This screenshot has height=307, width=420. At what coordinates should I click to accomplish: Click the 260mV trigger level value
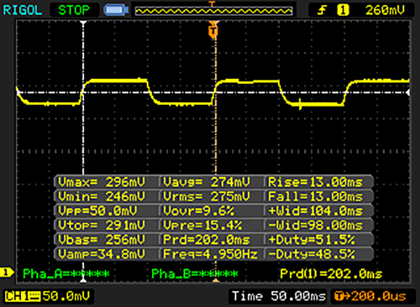pos(385,10)
